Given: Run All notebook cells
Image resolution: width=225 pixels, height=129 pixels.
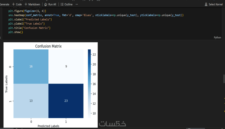Looking at the screenshot, I should [x=50, y=4].
